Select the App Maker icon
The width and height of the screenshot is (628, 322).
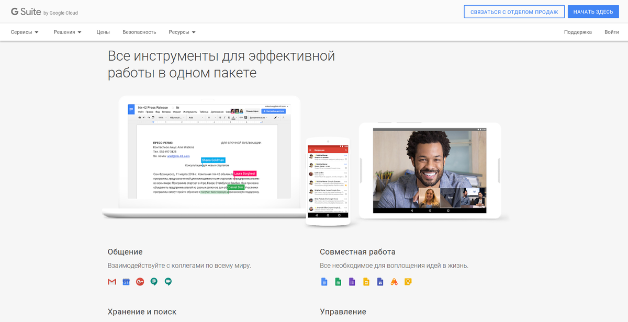coord(394,281)
